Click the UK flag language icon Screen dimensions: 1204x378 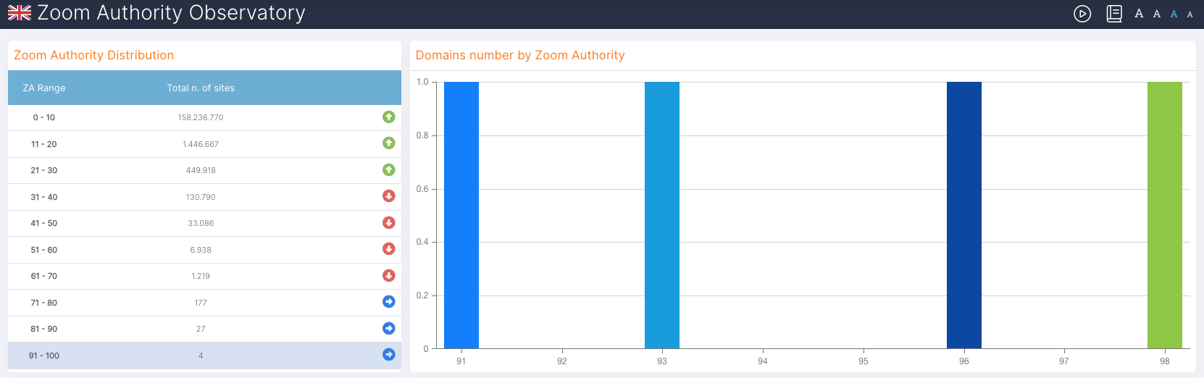click(x=20, y=13)
